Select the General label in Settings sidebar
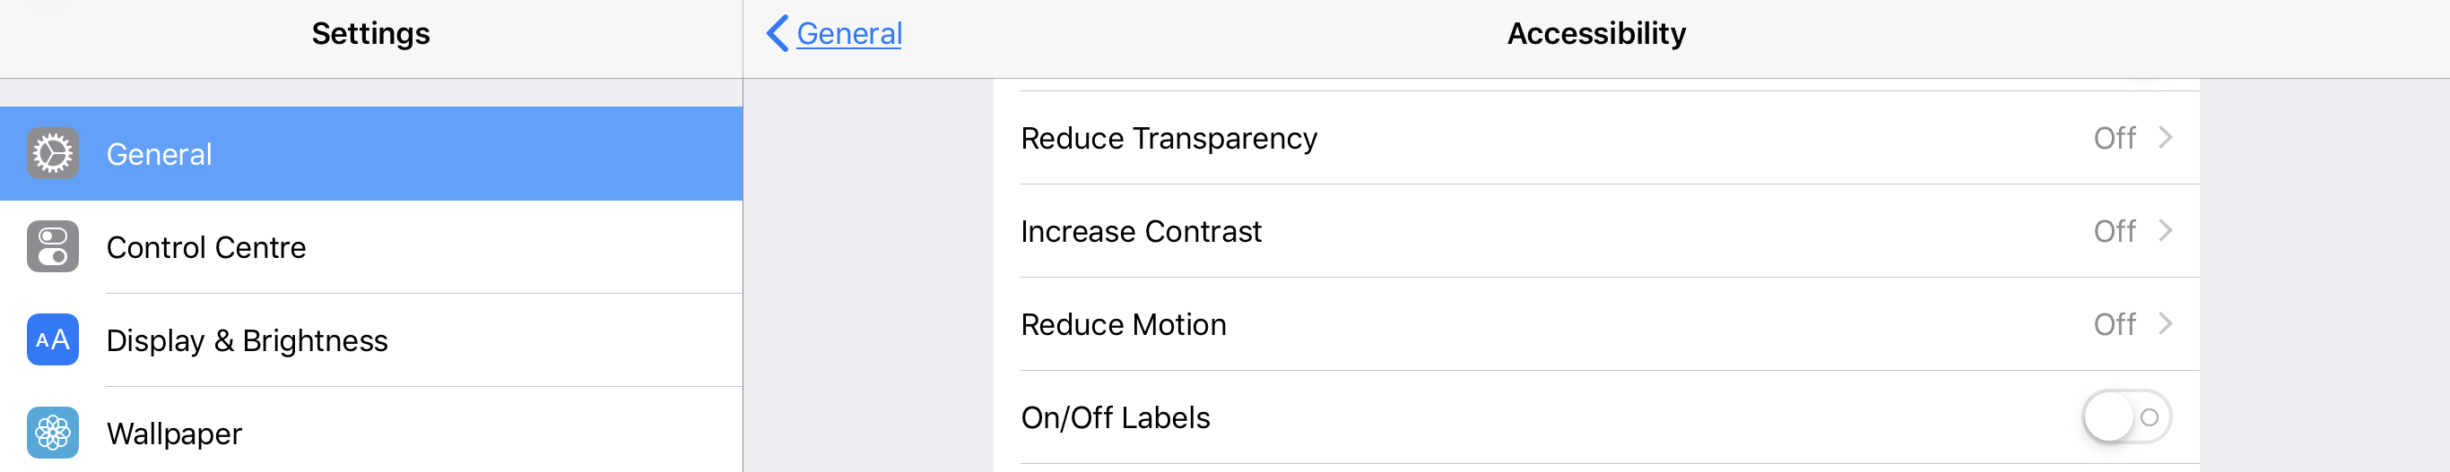Viewport: 2450px width, 472px height. point(159,154)
